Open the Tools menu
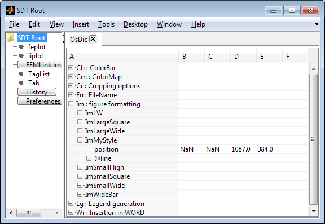 (x=106, y=24)
